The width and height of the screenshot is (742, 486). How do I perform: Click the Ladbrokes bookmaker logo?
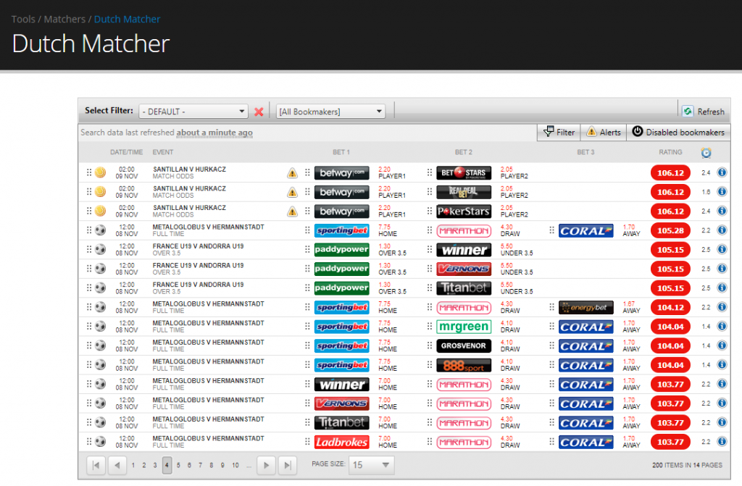pos(342,442)
